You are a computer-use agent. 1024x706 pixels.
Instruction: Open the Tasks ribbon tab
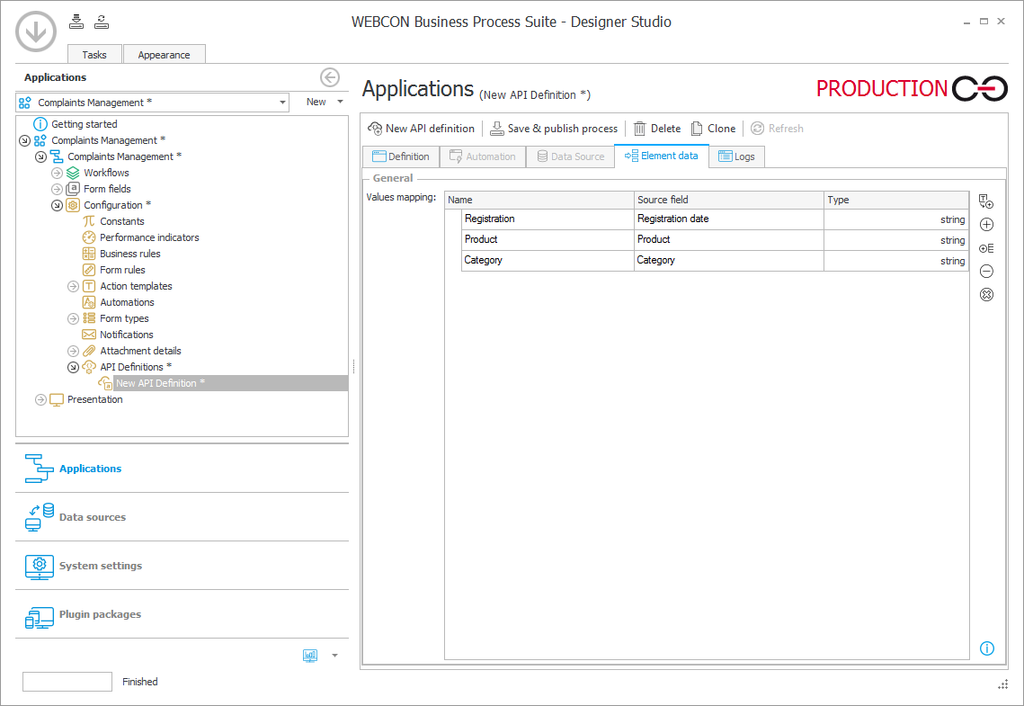click(x=94, y=54)
